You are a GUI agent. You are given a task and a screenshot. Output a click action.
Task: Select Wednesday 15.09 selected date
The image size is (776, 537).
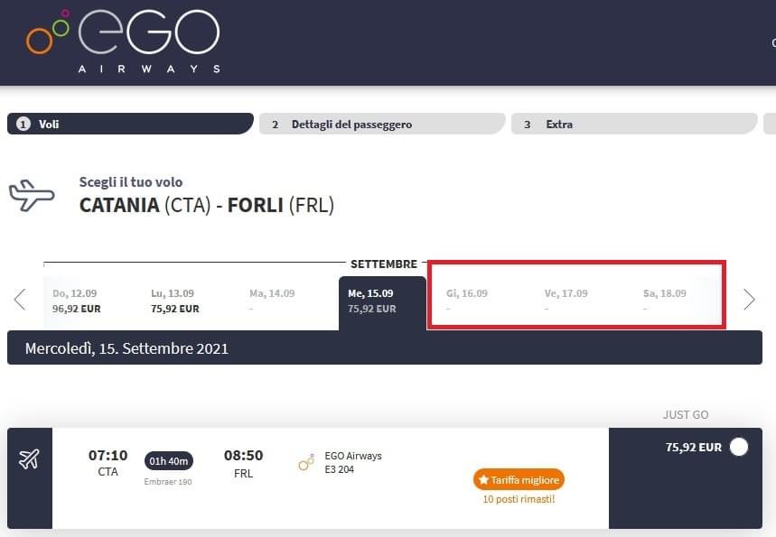(381, 301)
